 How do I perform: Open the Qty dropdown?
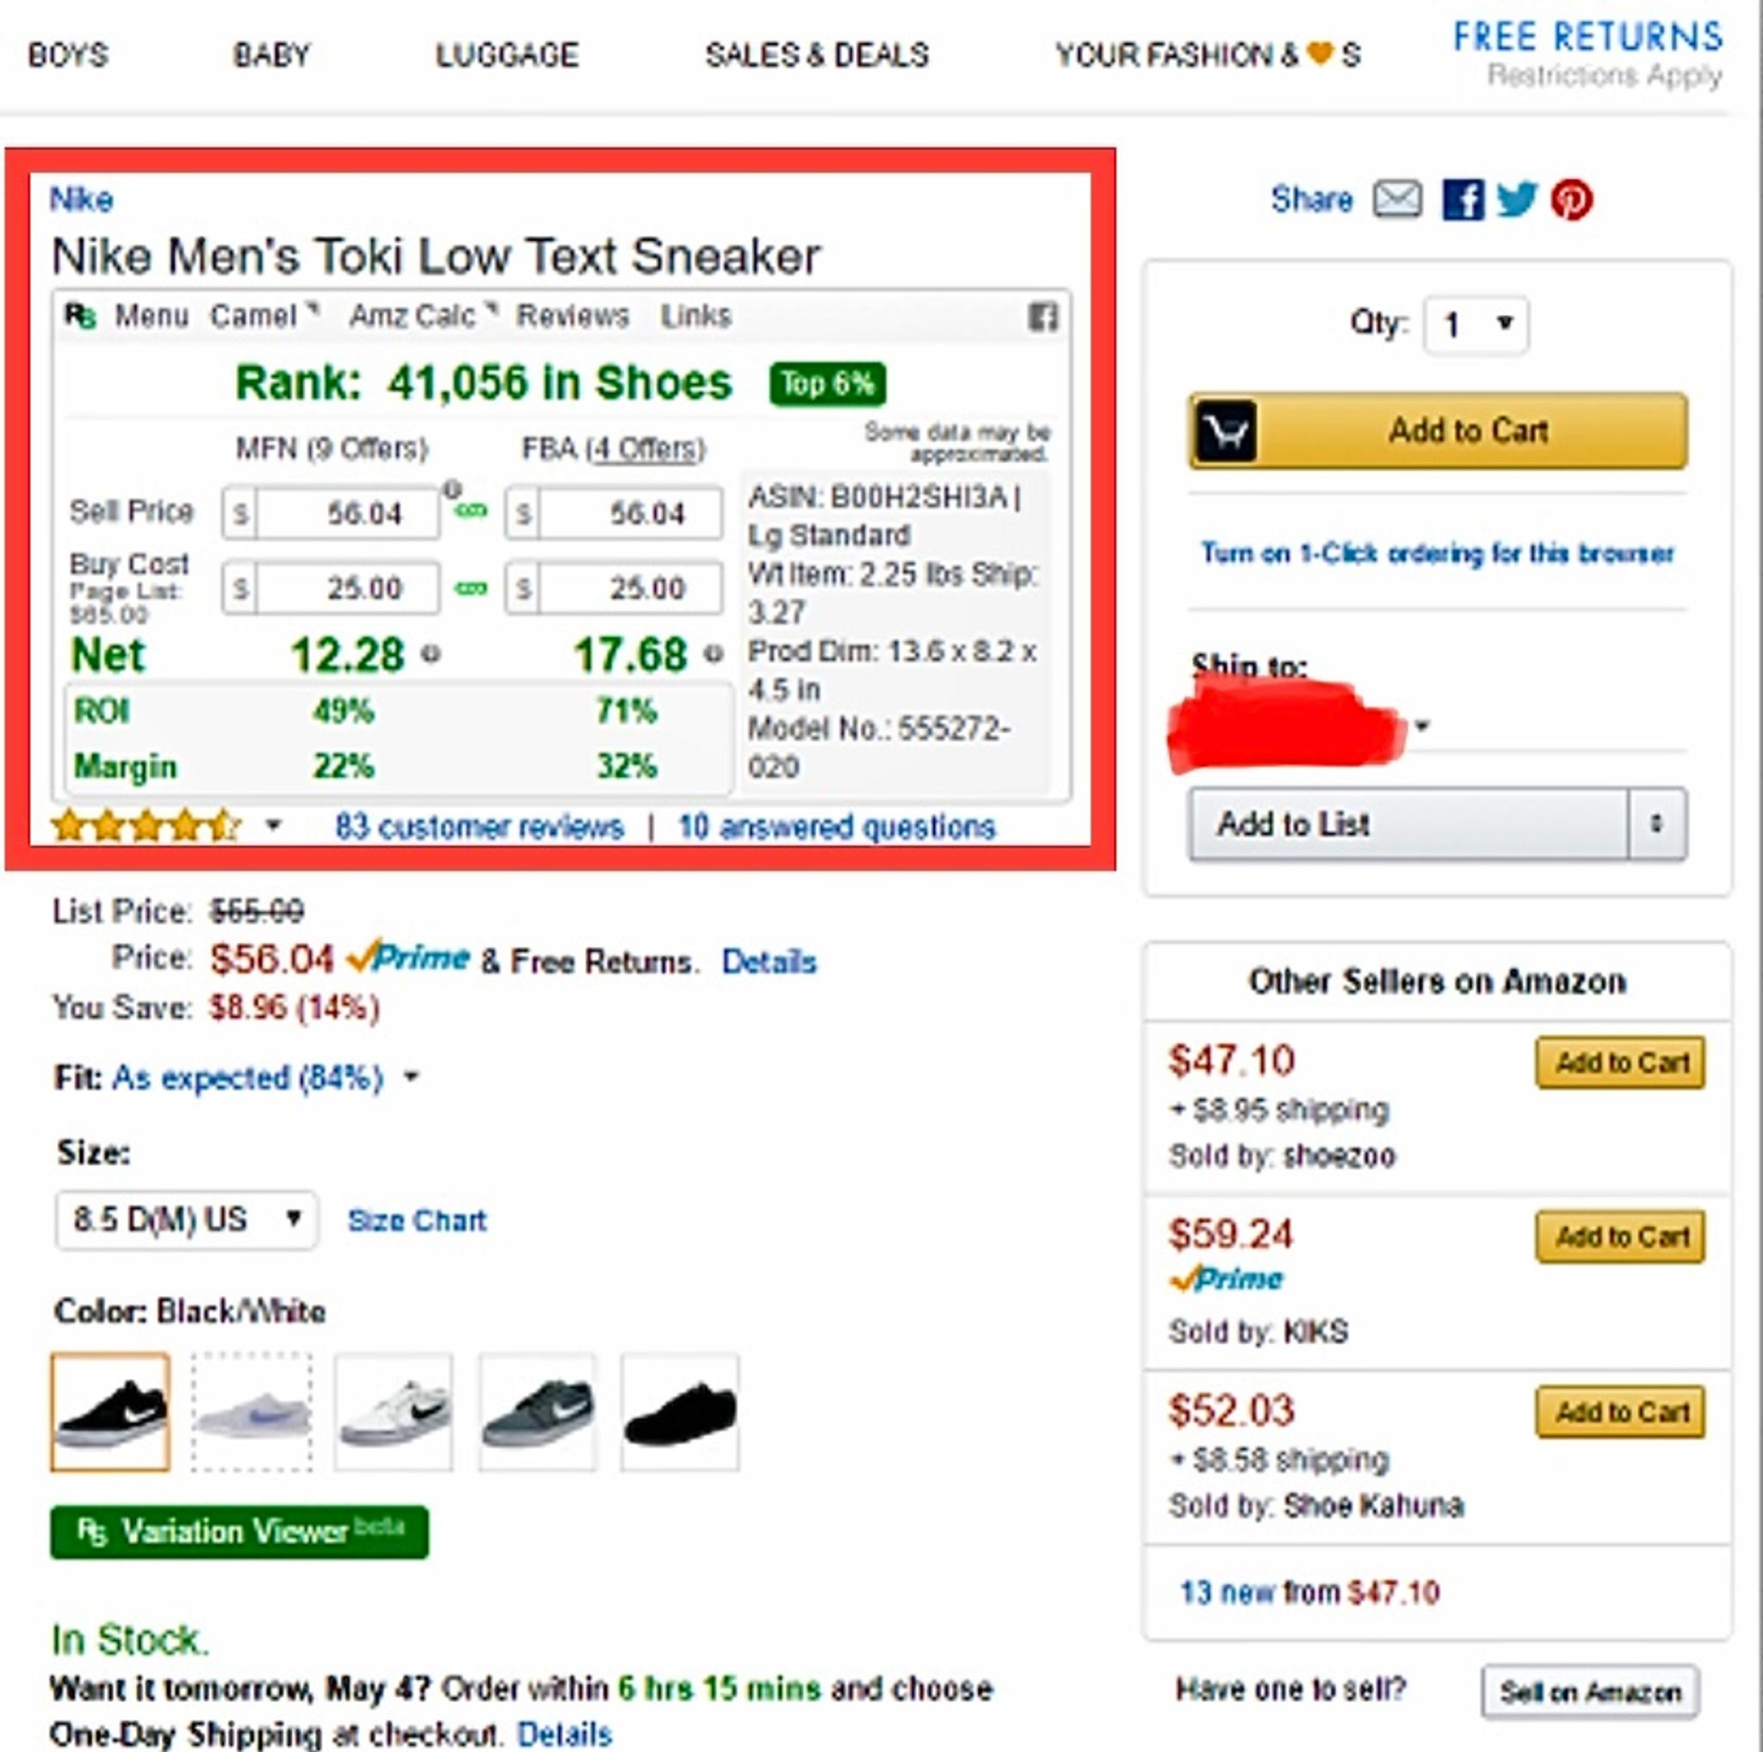tap(1474, 324)
